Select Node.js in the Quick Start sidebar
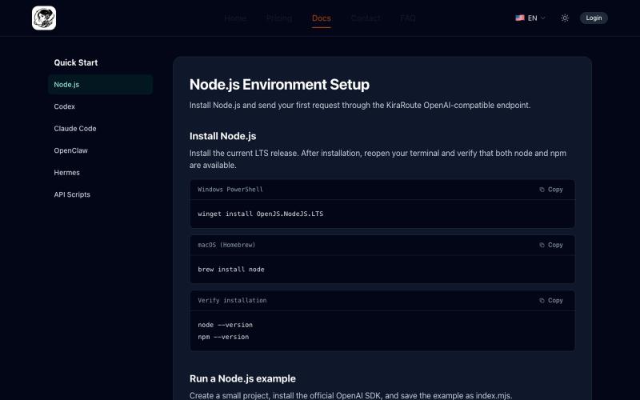Viewport: 640px width, 400px height. click(x=101, y=85)
